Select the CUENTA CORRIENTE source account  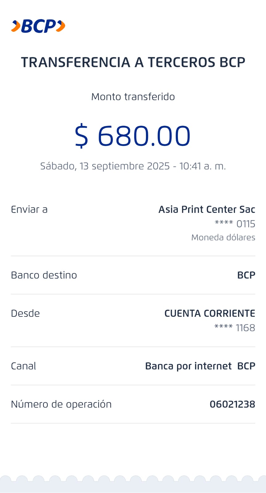tap(210, 313)
